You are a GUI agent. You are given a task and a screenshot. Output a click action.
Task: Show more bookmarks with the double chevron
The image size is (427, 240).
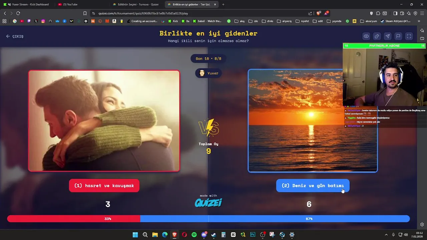pyautogui.click(x=419, y=21)
